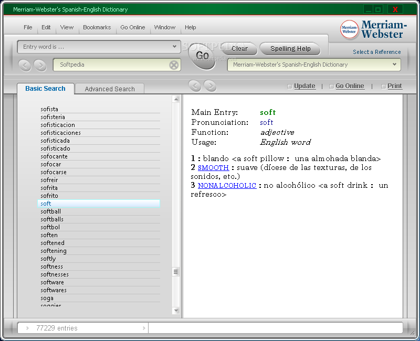The height and width of the screenshot is (341, 420).
Task: Select the word sofisticada in the list
Action: 100,141
